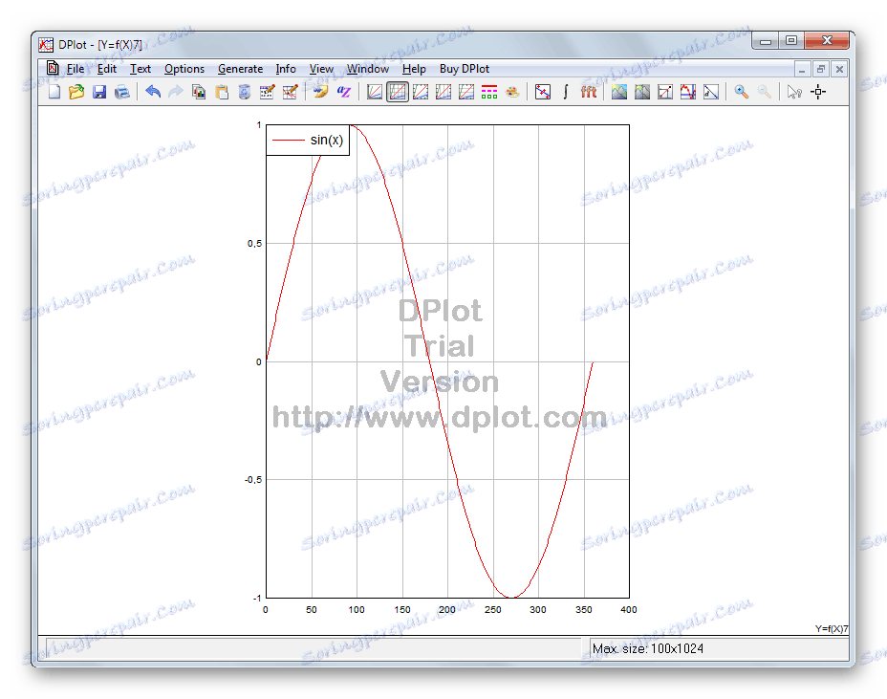Click the y-axis label -0,5
Screen dimensions: 887x699
(x=253, y=479)
